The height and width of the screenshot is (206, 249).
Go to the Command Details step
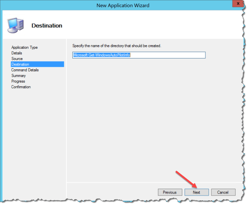click(x=25, y=70)
